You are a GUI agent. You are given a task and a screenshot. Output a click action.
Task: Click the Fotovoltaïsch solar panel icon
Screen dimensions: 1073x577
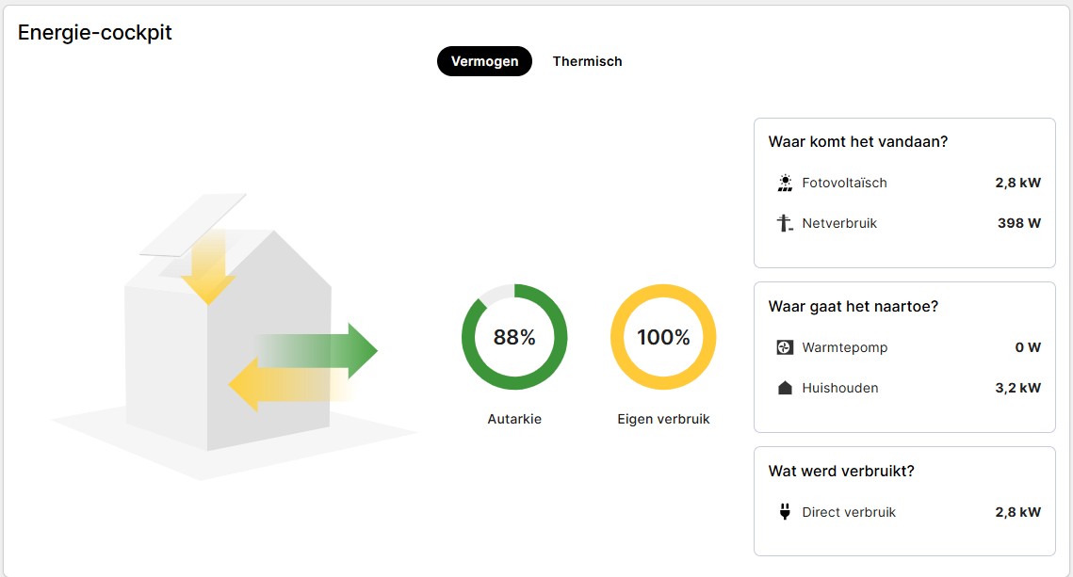(x=785, y=184)
